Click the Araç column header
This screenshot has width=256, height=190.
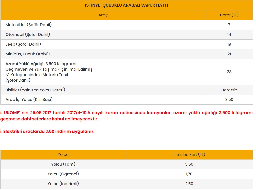coord(103,15)
